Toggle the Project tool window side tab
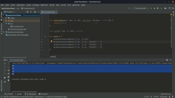This screenshot has width=175, height=98. pos(1,16)
